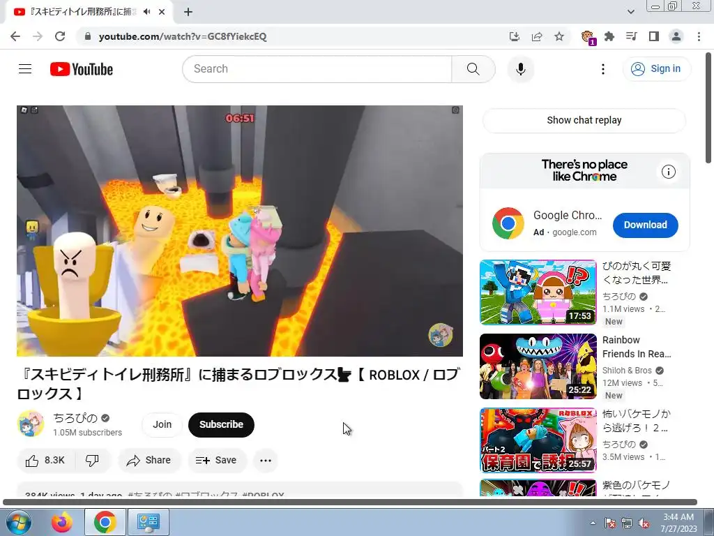
Task: Activate voice search microphone
Action: 520,69
